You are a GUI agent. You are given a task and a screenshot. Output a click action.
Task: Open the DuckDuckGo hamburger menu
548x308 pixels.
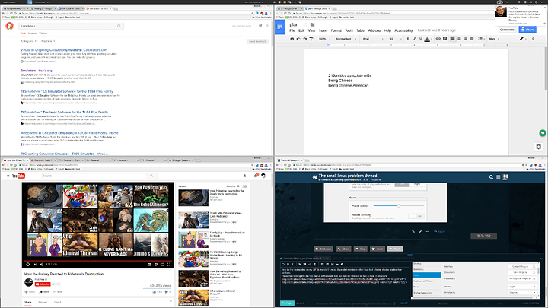(x=267, y=26)
